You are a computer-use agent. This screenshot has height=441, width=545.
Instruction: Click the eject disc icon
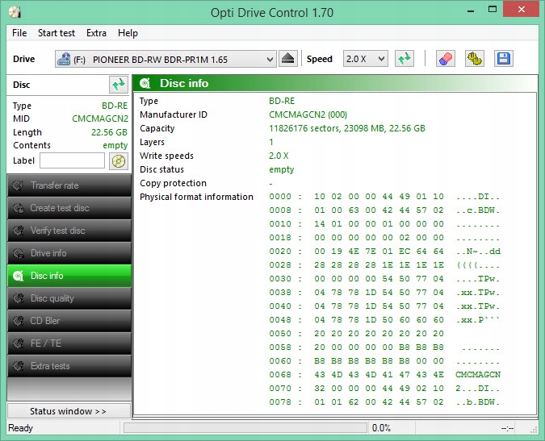287,59
